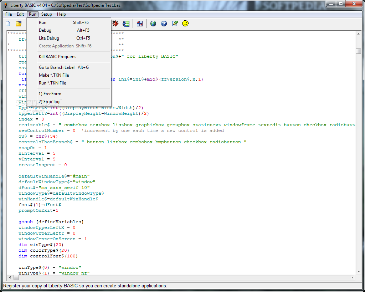Select Lite Debug in the Run menu

69,38
